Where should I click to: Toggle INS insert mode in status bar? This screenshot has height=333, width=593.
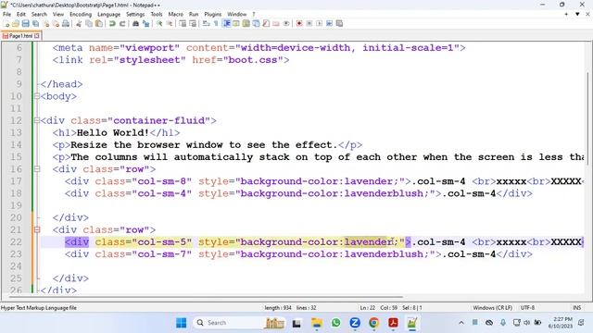[x=576, y=308]
